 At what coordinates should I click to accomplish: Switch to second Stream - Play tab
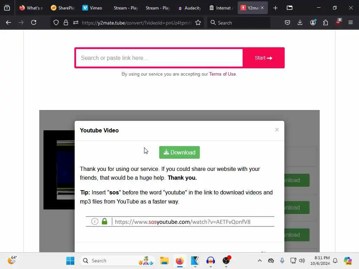(x=157, y=8)
